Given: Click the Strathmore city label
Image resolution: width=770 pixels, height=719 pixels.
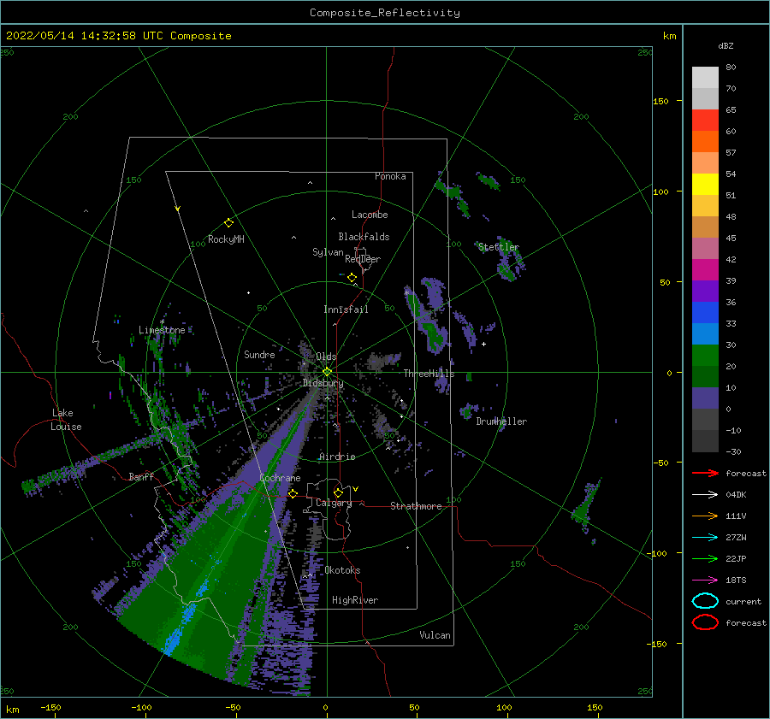Looking at the screenshot, I should tap(416, 506).
